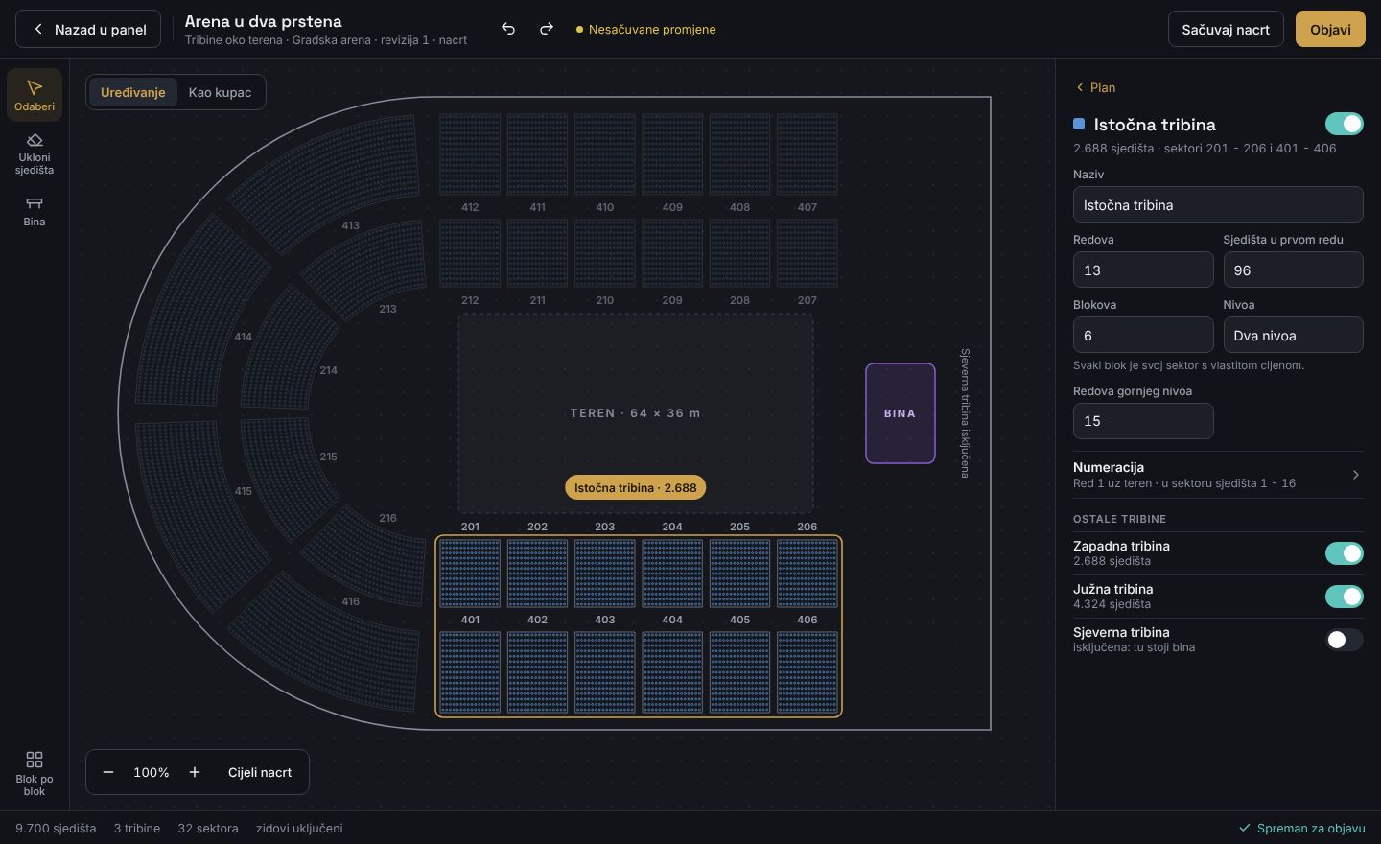Screen dimensions: 1381x844
Task: Activate the Ukloni sjedišta eraser tool
Action: [x=35, y=153]
